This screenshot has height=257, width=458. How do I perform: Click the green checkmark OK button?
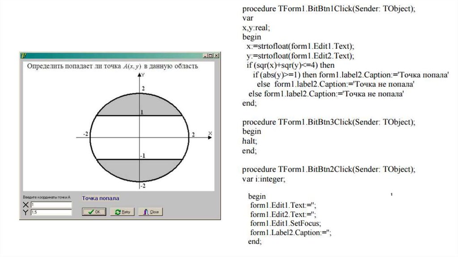[94, 212]
